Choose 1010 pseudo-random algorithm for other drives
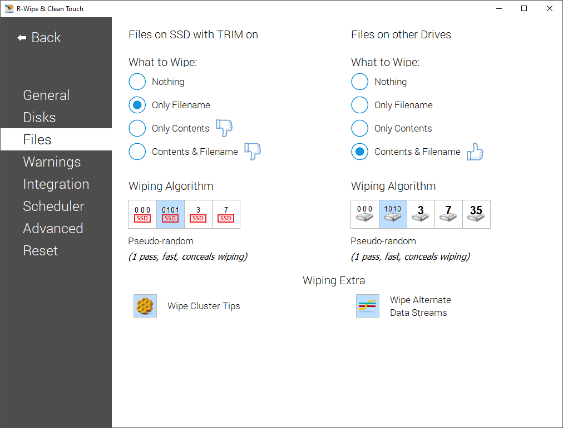563x428 pixels. tap(393, 214)
